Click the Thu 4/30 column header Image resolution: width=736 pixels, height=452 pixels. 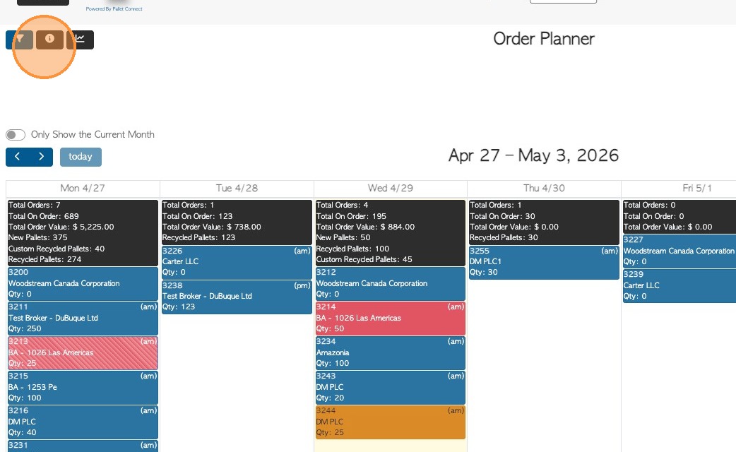[x=544, y=189]
